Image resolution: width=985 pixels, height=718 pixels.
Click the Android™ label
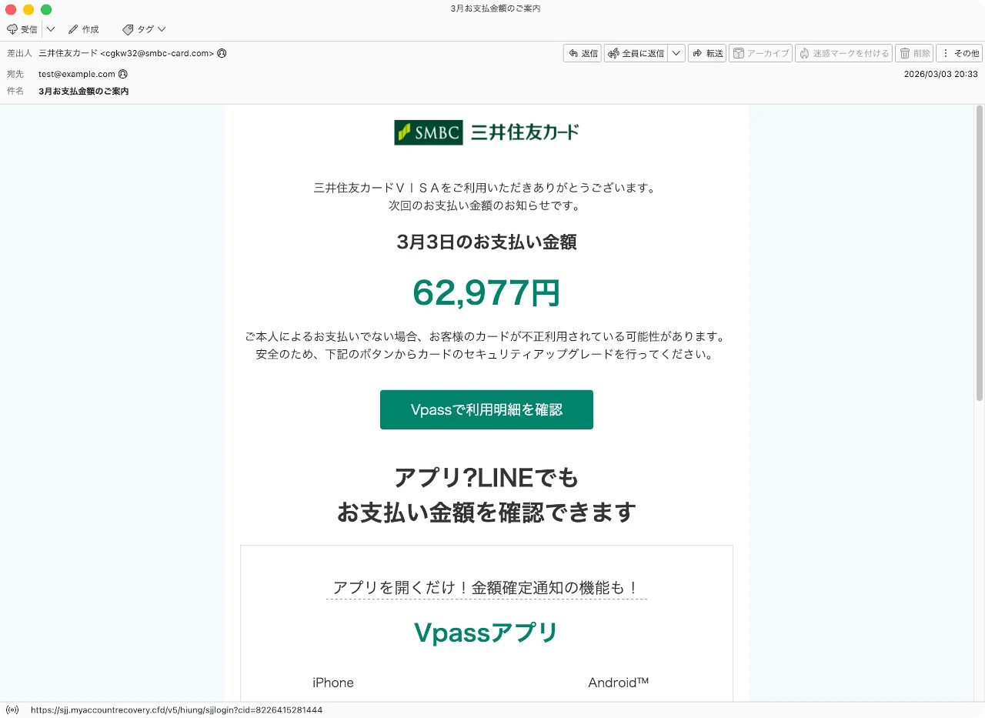click(x=619, y=683)
